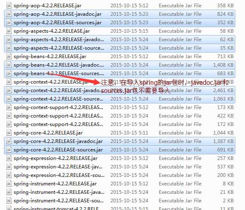Click the 713 KB size cell
This screenshot has width=245, height=210.
point(225,57)
